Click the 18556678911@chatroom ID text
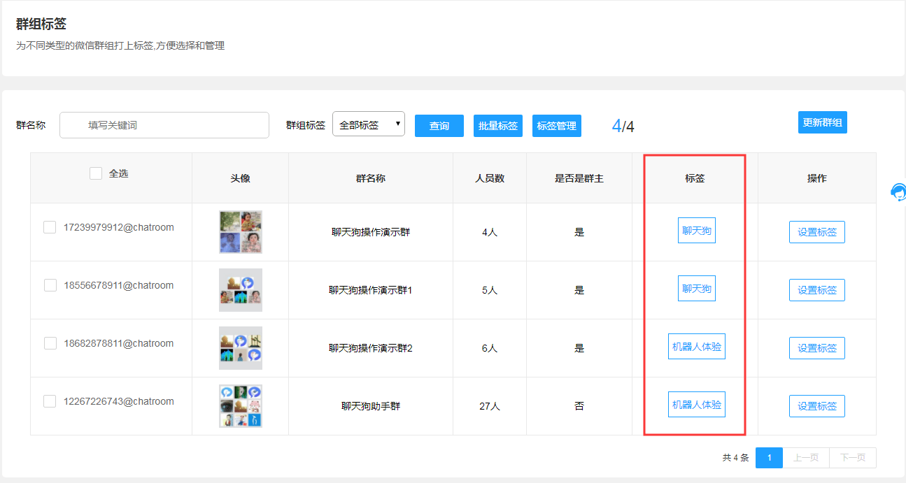The image size is (906, 483). (x=119, y=285)
